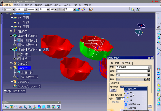Expand the 矩形模式.1 tree node

pos(14,45)
